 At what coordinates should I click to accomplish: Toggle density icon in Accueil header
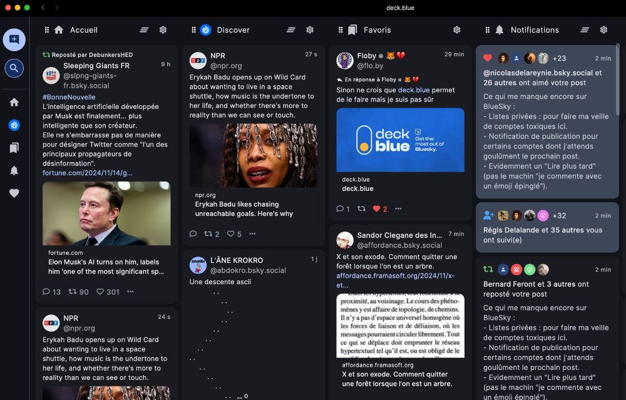pos(144,30)
